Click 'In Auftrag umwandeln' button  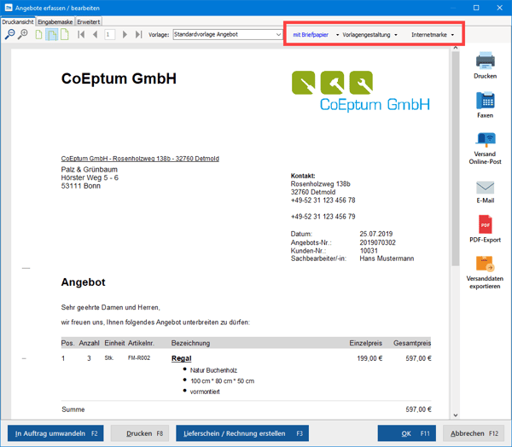pyautogui.click(x=55, y=433)
